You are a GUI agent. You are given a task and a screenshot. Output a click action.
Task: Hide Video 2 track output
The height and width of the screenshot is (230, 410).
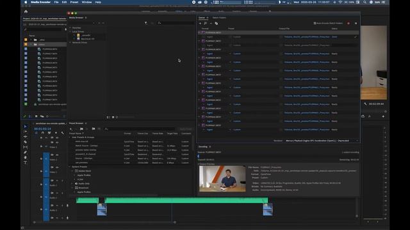[57, 155]
